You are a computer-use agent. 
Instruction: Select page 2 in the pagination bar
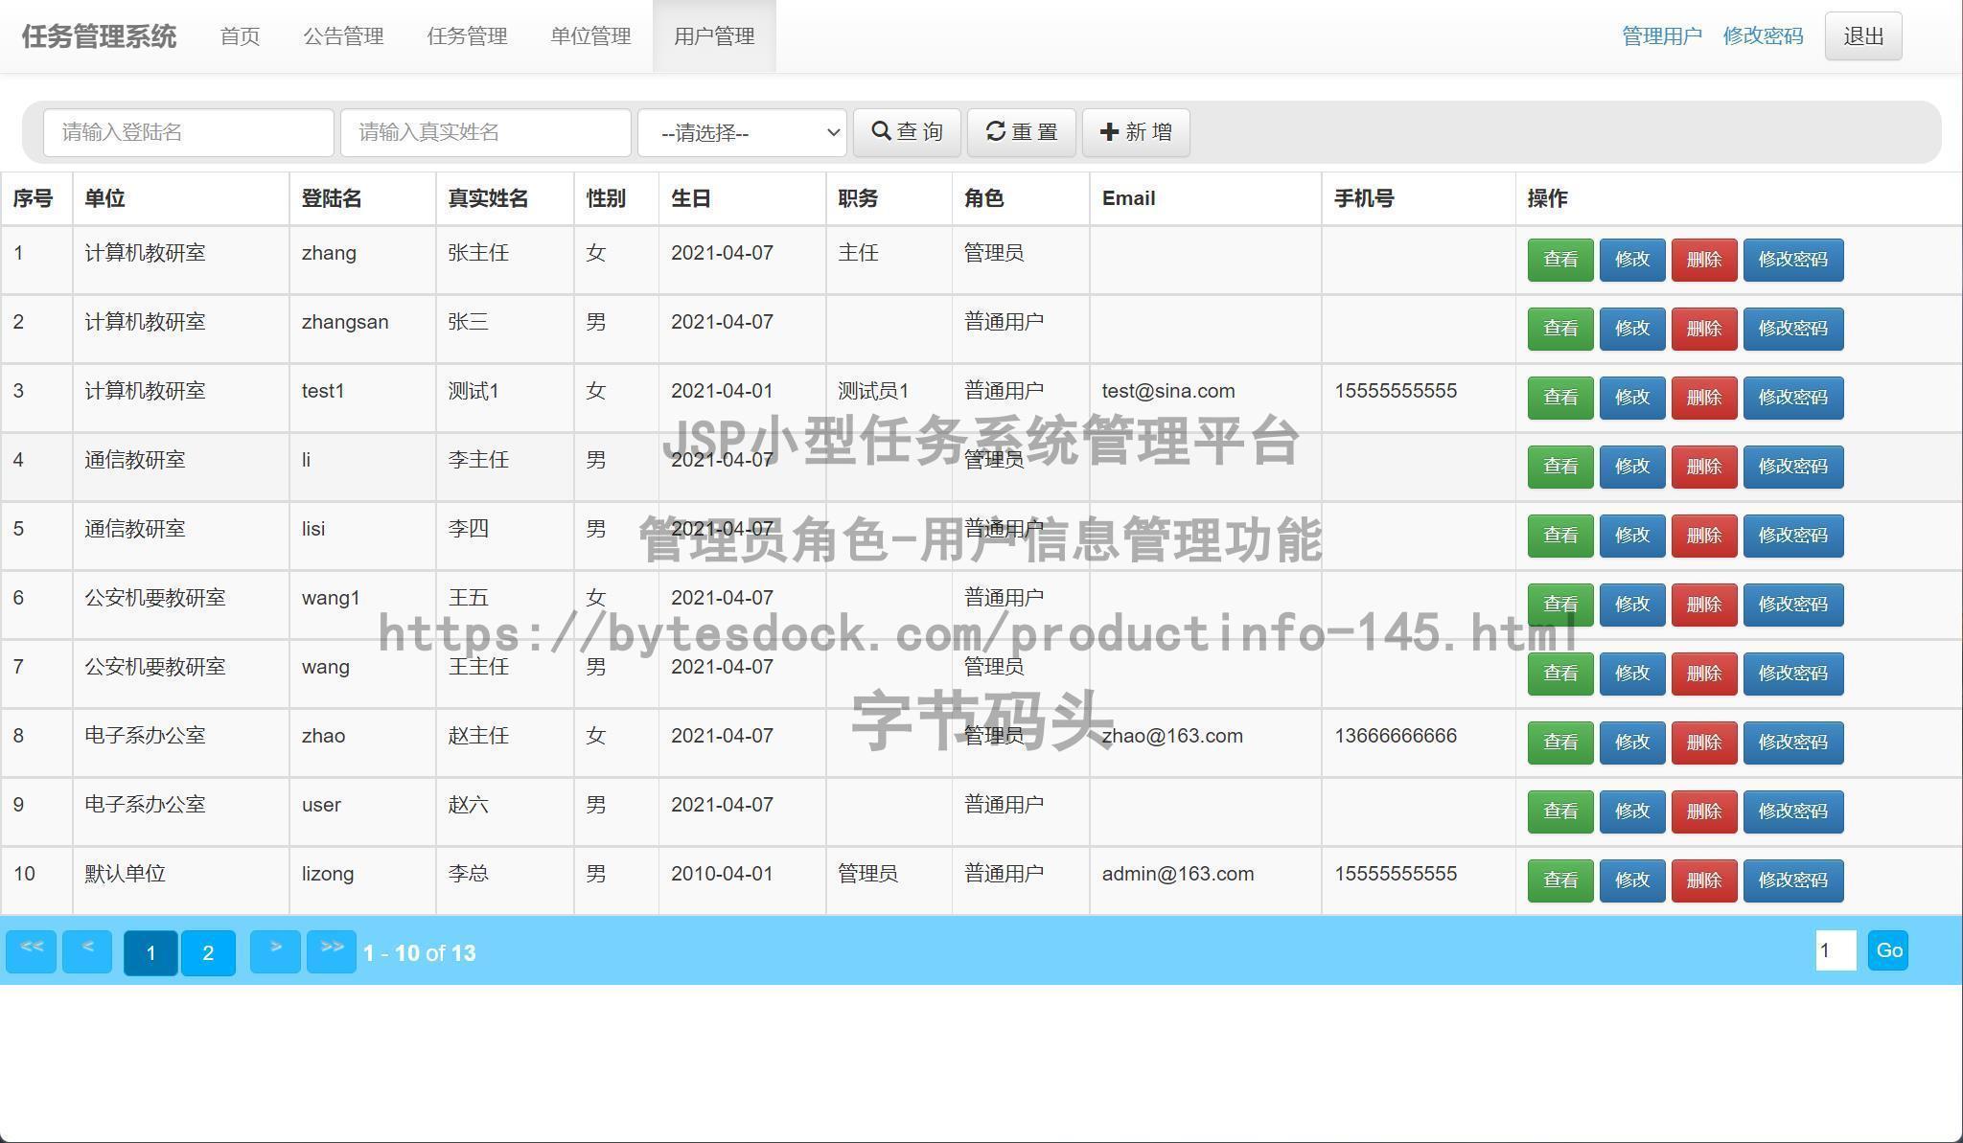coord(207,952)
